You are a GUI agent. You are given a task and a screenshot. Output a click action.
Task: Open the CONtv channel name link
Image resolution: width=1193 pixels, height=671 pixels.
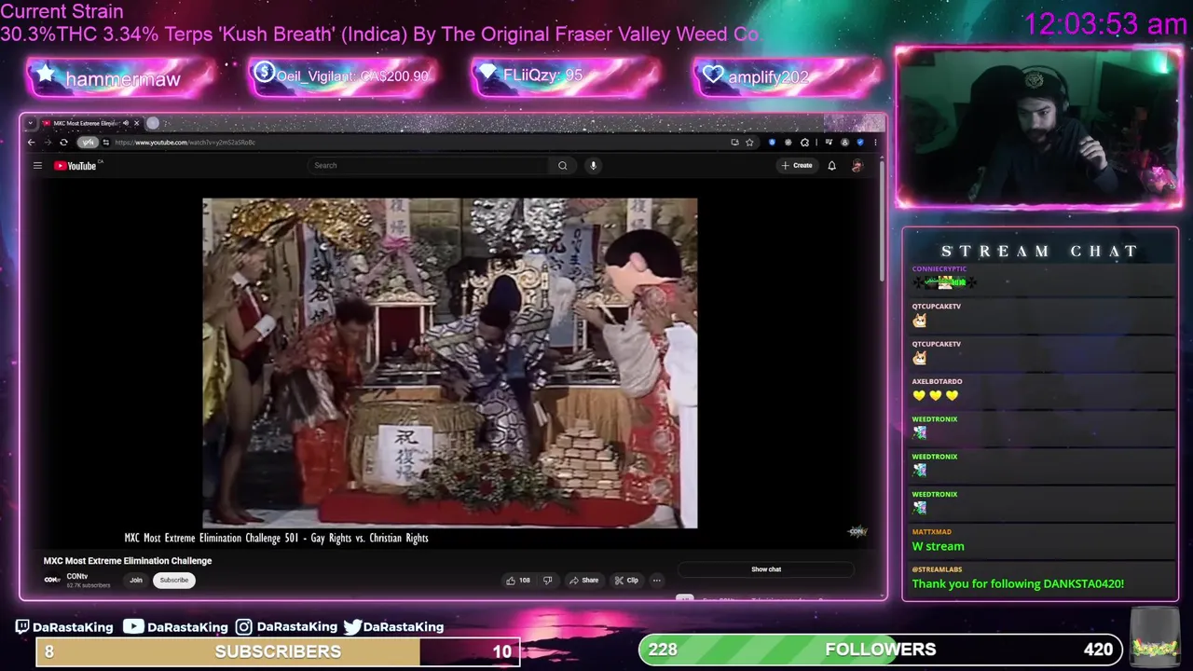click(76, 576)
